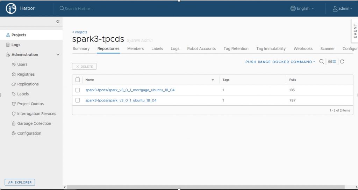Click the admin user avatar icon
The width and height of the screenshot is (358, 190).
[x=335, y=9]
